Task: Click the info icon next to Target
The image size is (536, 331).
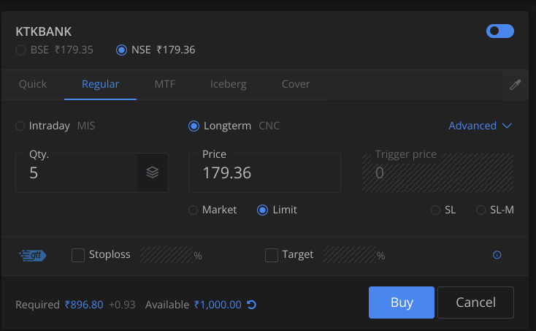Action: (x=497, y=255)
